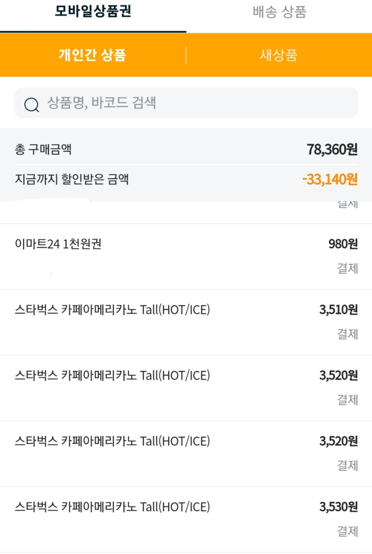This screenshot has height=554, width=372.
Task: Open the 스타벅스 카페아메리카노 item priced 3,530원
Action: point(113,507)
